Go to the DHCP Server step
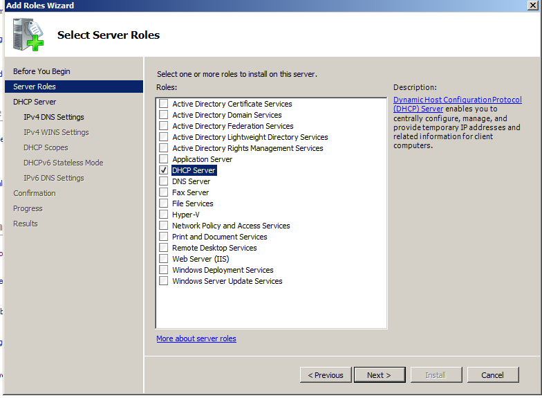Screen dimensions: 542x398 tap(35, 102)
